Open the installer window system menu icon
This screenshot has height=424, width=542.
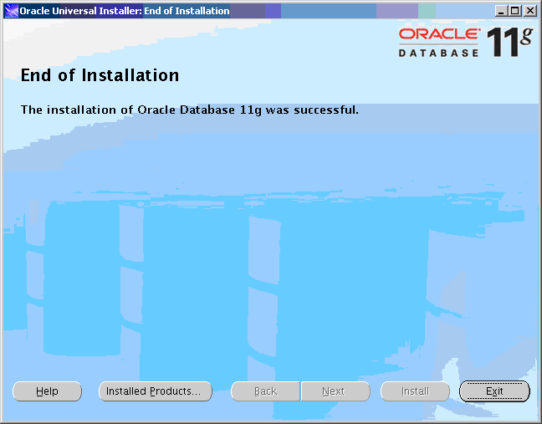point(11,11)
